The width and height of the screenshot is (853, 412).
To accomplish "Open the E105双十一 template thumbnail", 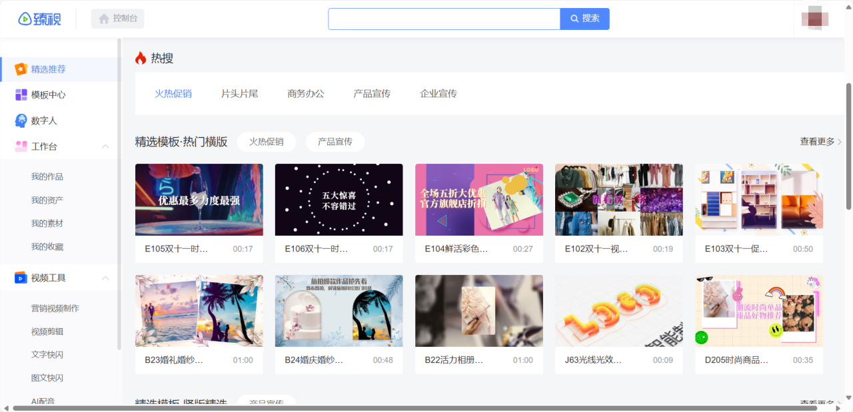I will tap(199, 200).
